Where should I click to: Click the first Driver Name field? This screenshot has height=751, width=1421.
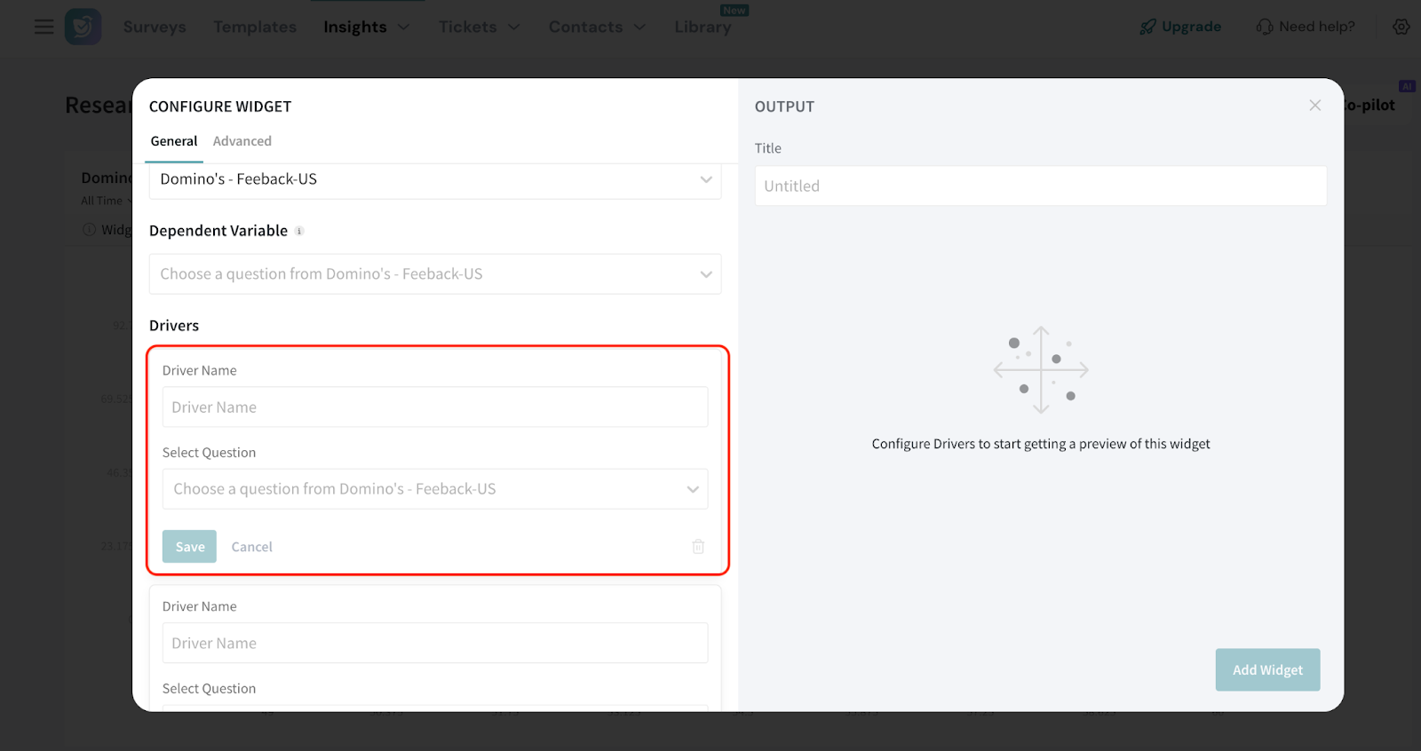point(434,407)
